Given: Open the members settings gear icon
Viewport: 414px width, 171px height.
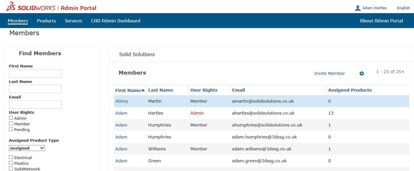Looking at the screenshot, I should coord(361,73).
